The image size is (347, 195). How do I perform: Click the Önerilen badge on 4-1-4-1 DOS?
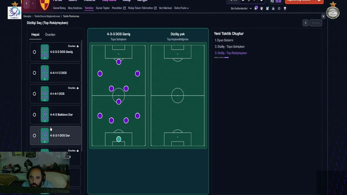point(73,88)
